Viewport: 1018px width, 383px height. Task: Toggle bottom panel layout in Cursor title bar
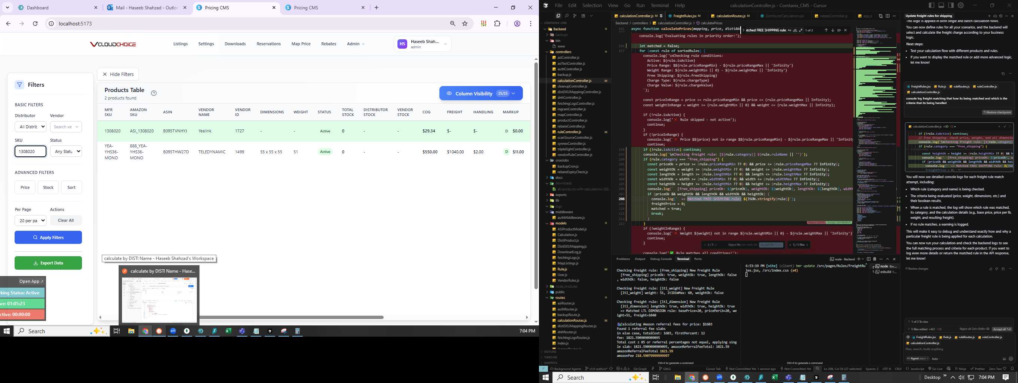coord(941,5)
